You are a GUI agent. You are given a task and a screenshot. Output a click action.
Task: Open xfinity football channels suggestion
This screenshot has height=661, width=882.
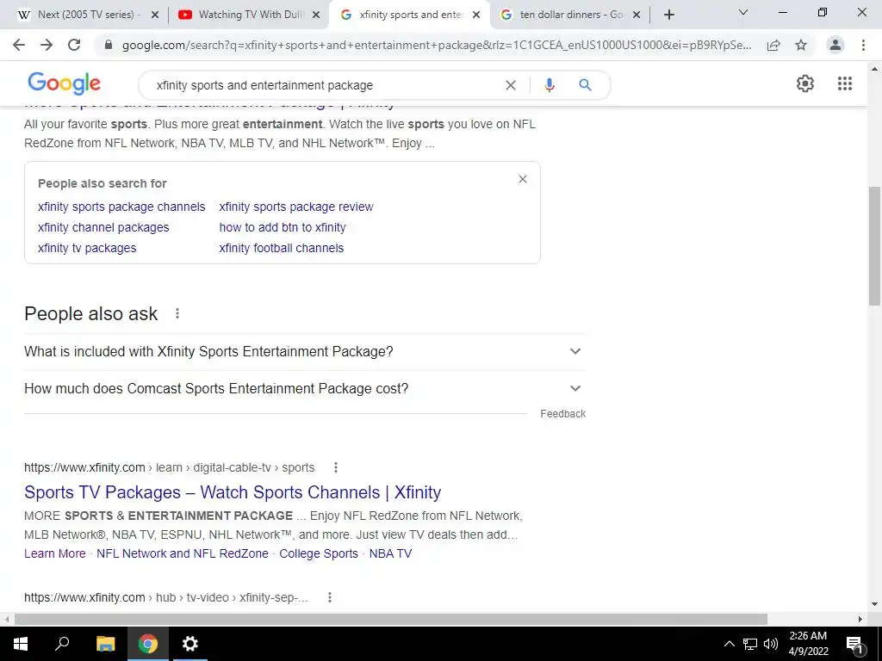pyautogui.click(x=282, y=249)
